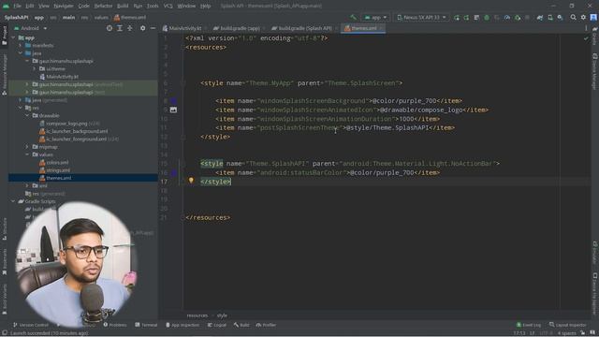Open the Help menu
The width and height of the screenshot is (599, 337).
coord(206,6)
